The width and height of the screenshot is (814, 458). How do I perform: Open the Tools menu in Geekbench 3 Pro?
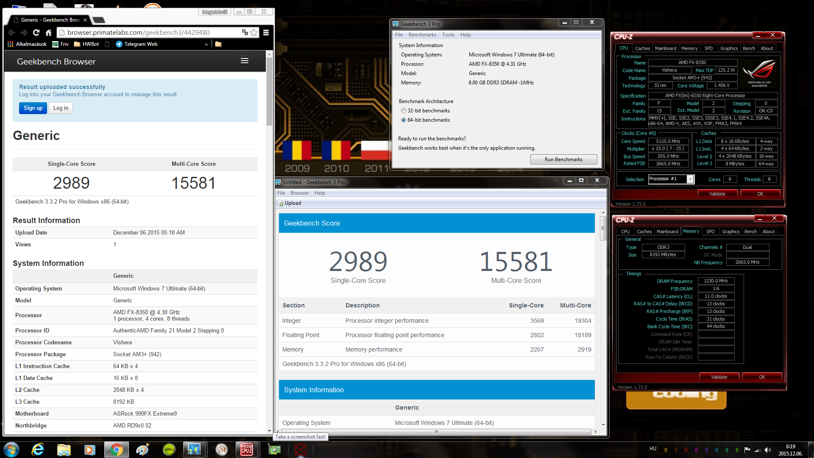(x=448, y=35)
